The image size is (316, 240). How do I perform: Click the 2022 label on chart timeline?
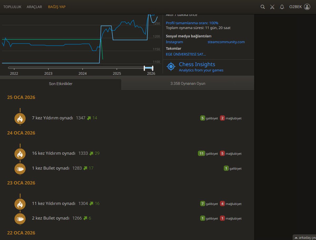[x=14, y=73]
